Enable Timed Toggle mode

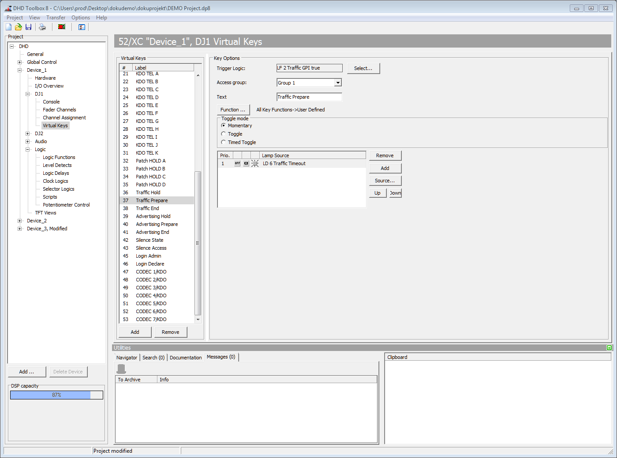224,142
